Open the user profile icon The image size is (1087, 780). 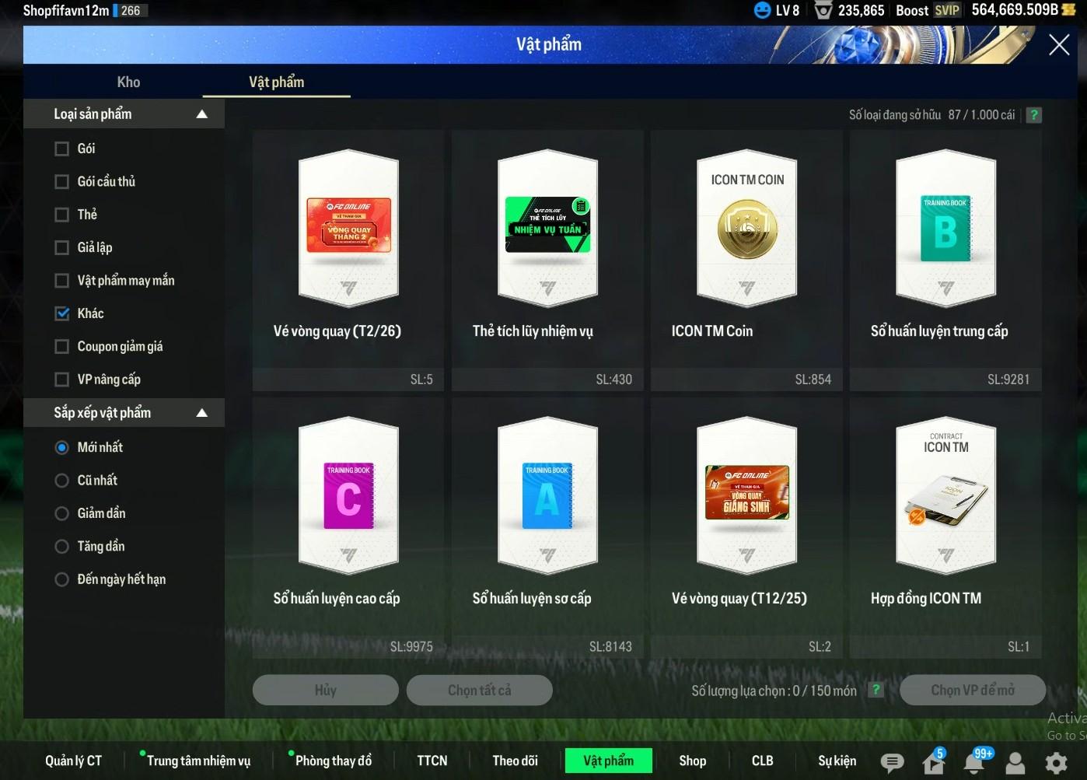1015,762
